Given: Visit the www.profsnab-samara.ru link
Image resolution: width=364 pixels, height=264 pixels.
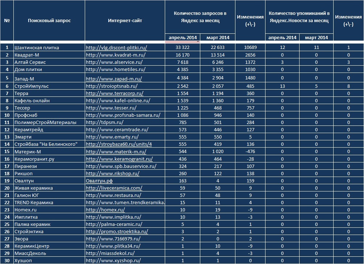Looking at the screenshot, I should click(123, 115).
